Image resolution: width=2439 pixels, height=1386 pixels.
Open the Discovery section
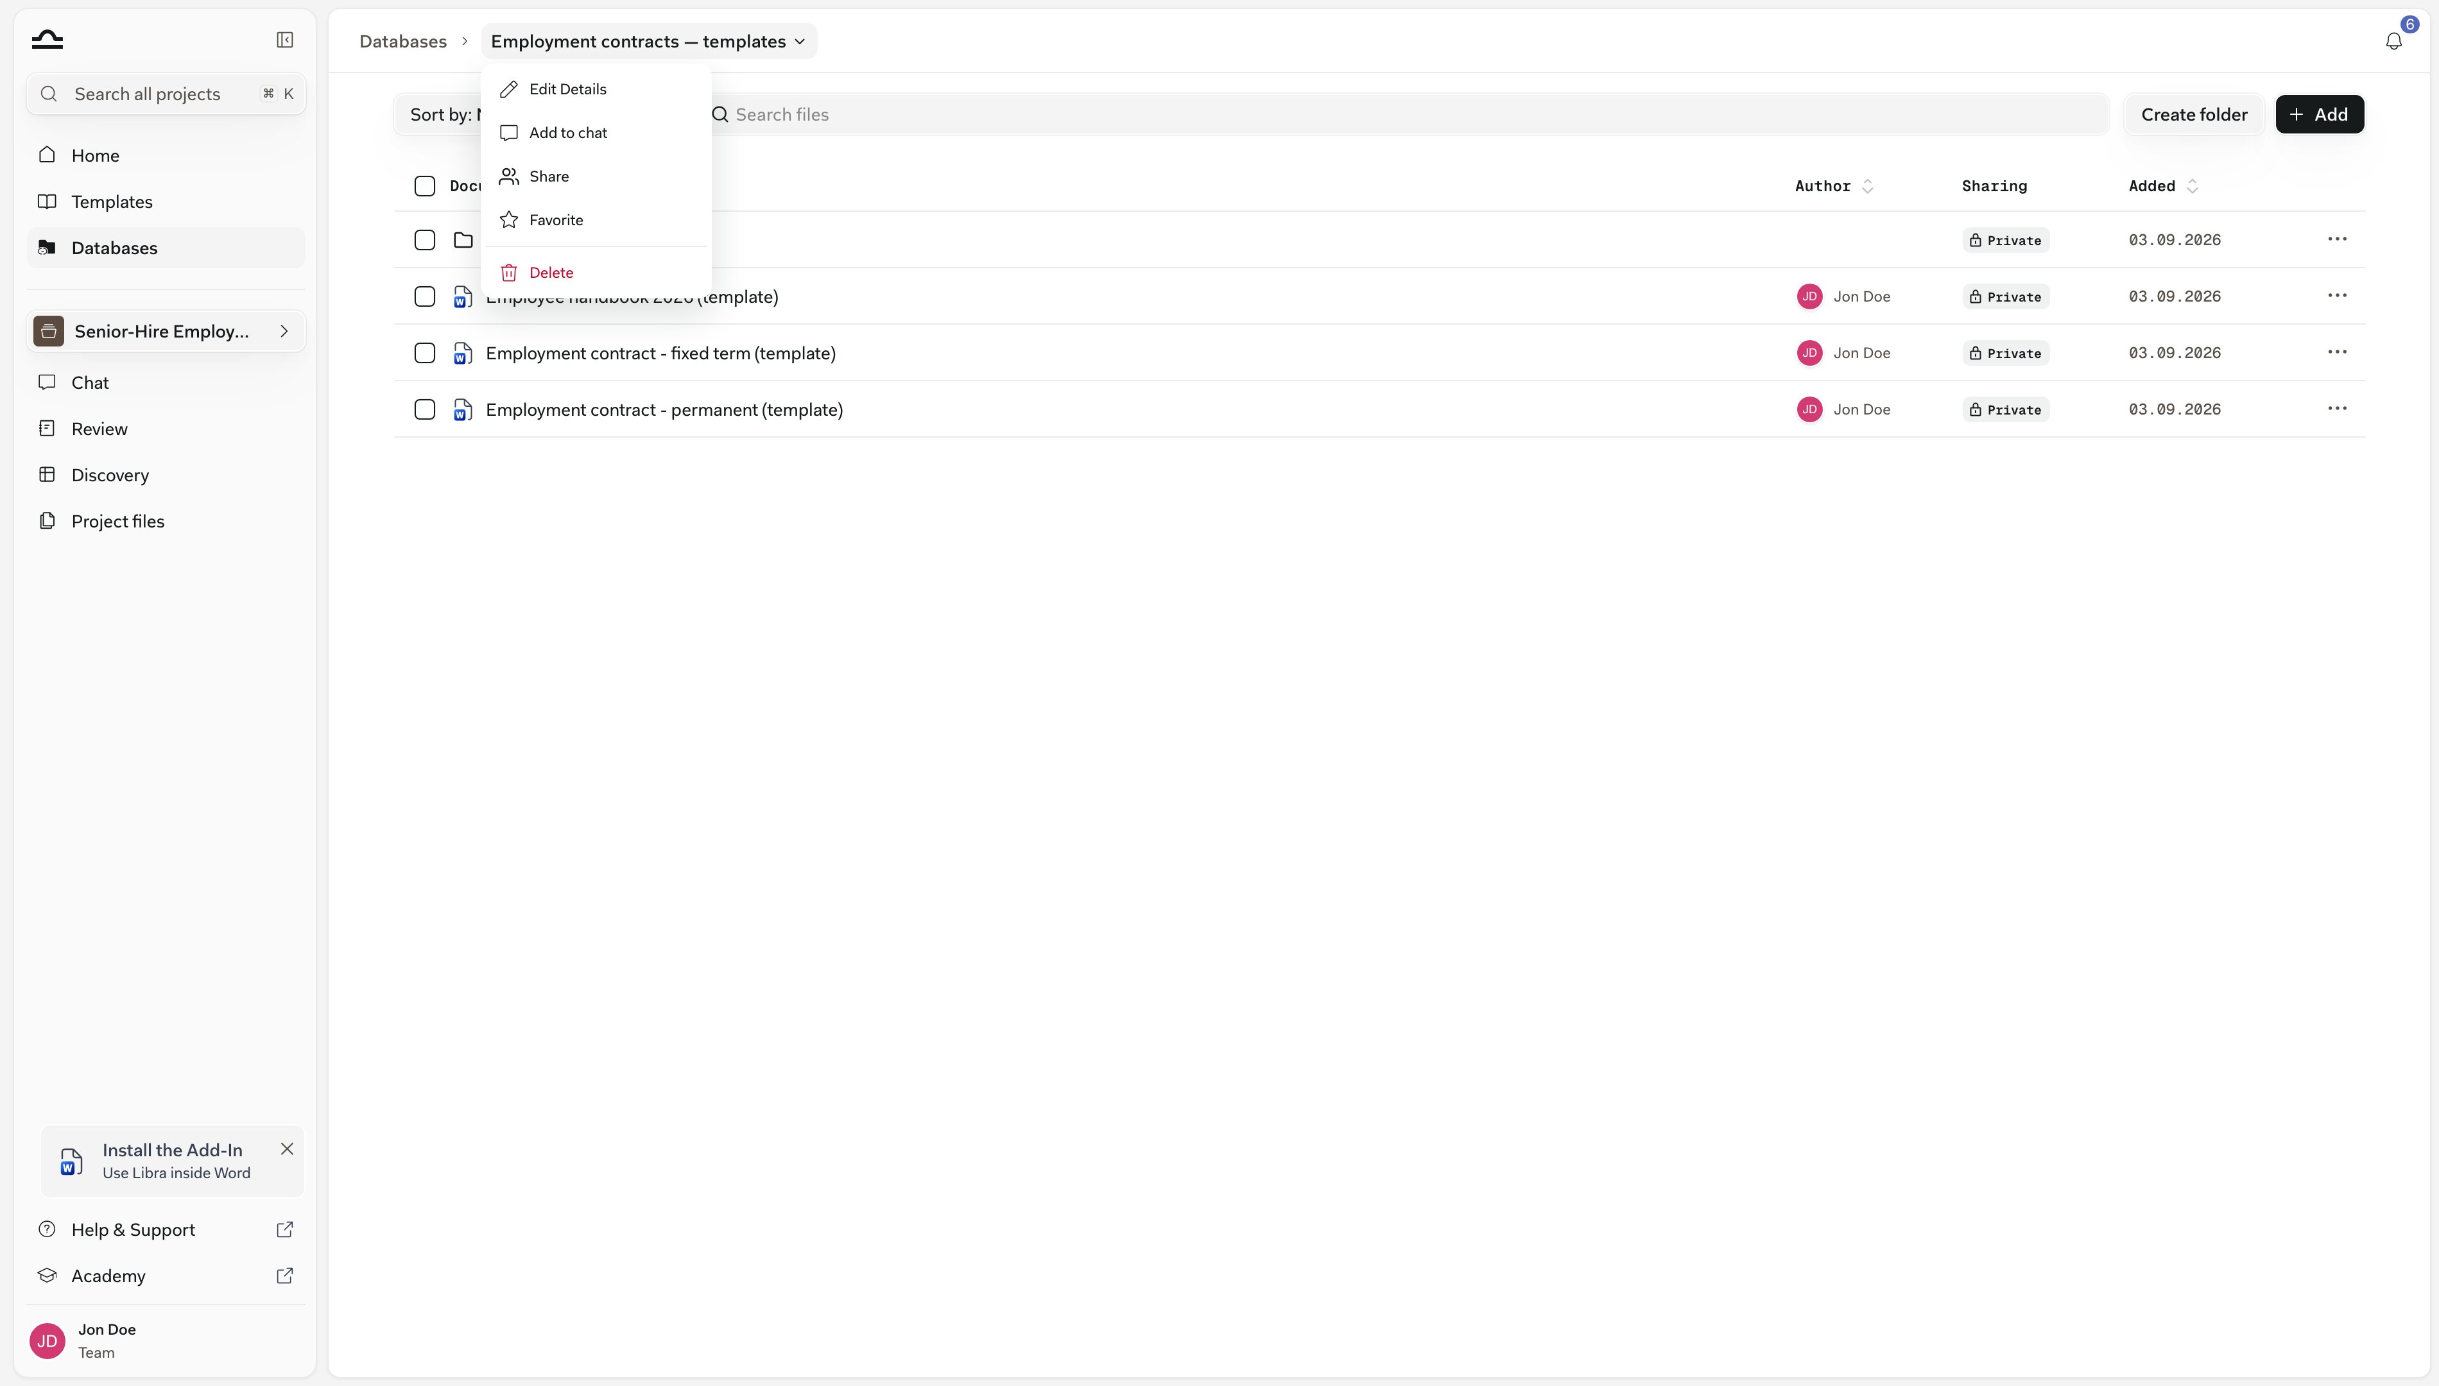166,475
